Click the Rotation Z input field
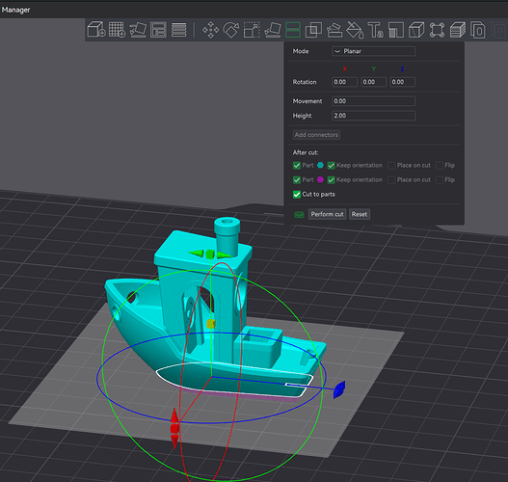The width and height of the screenshot is (508, 482). click(x=402, y=82)
